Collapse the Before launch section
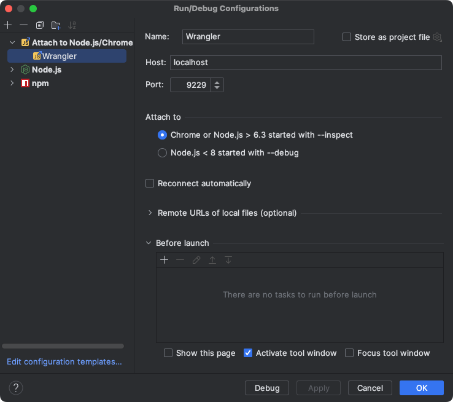 coord(149,243)
